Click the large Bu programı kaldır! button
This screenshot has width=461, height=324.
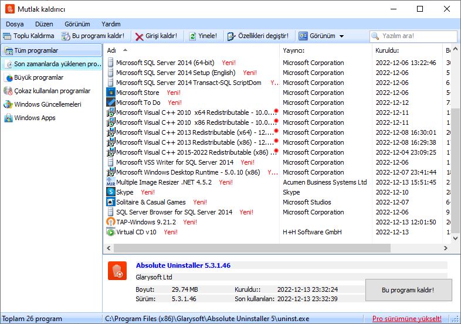408,290
